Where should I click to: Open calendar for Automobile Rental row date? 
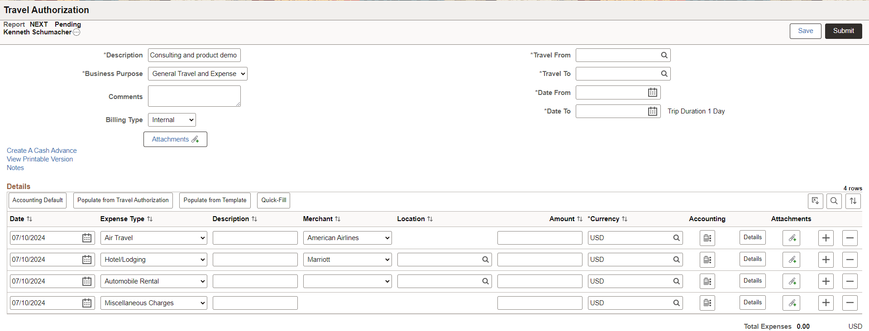(x=87, y=281)
